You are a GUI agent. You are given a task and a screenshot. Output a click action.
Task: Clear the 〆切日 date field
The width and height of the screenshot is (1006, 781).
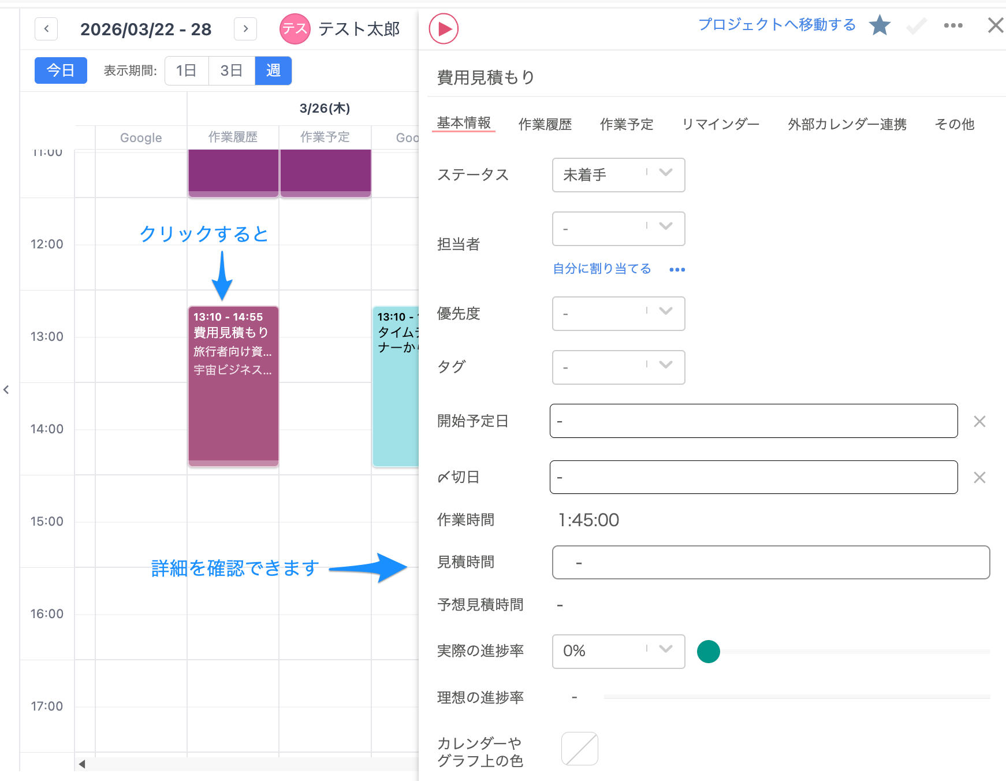(979, 477)
